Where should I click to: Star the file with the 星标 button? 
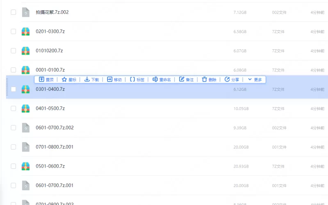pyautogui.click(x=69, y=80)
